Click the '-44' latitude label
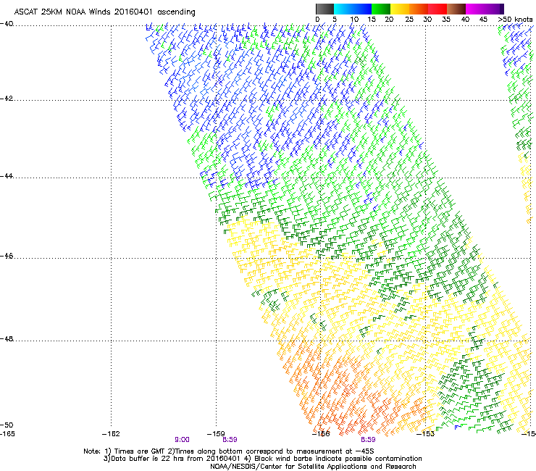 coord(7,176)
